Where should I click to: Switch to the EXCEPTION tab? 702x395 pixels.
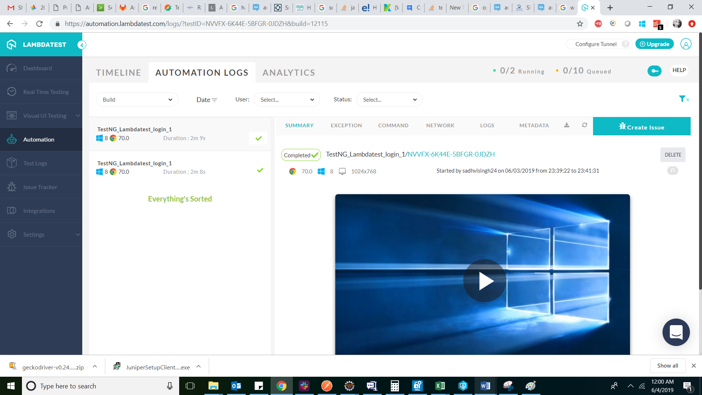[346, 125]
